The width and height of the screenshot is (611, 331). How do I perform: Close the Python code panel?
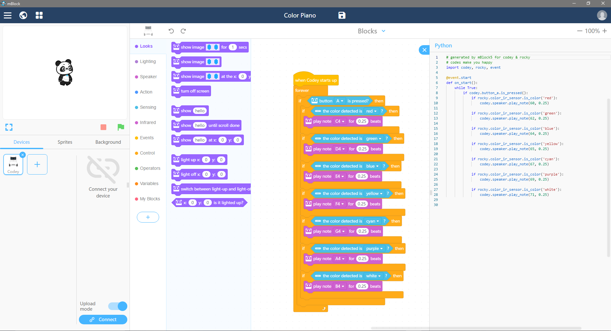pos(424,50)
